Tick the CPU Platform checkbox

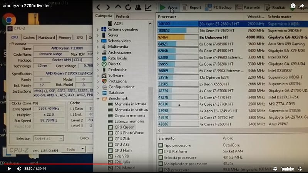point(161,151)
